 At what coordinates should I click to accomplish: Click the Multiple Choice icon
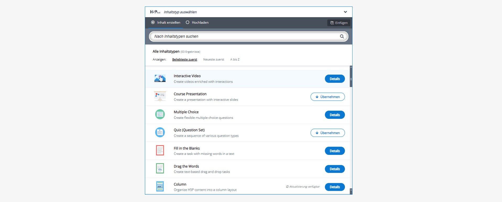point(160,114)
